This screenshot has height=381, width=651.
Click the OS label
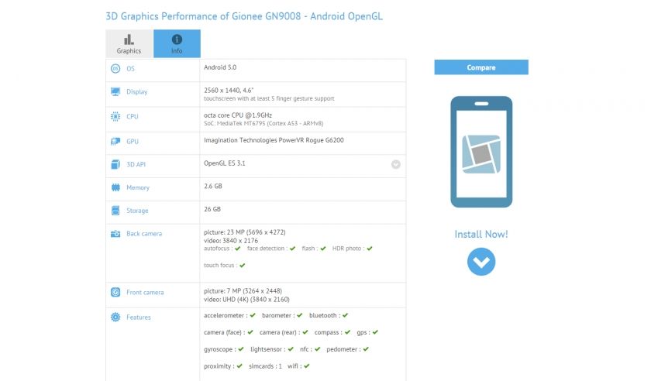[130, 69]
